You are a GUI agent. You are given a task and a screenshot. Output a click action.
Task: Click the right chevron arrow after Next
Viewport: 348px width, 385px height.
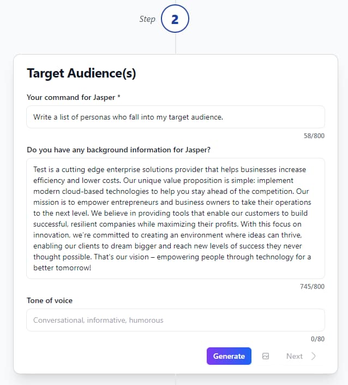click(314, 356)
